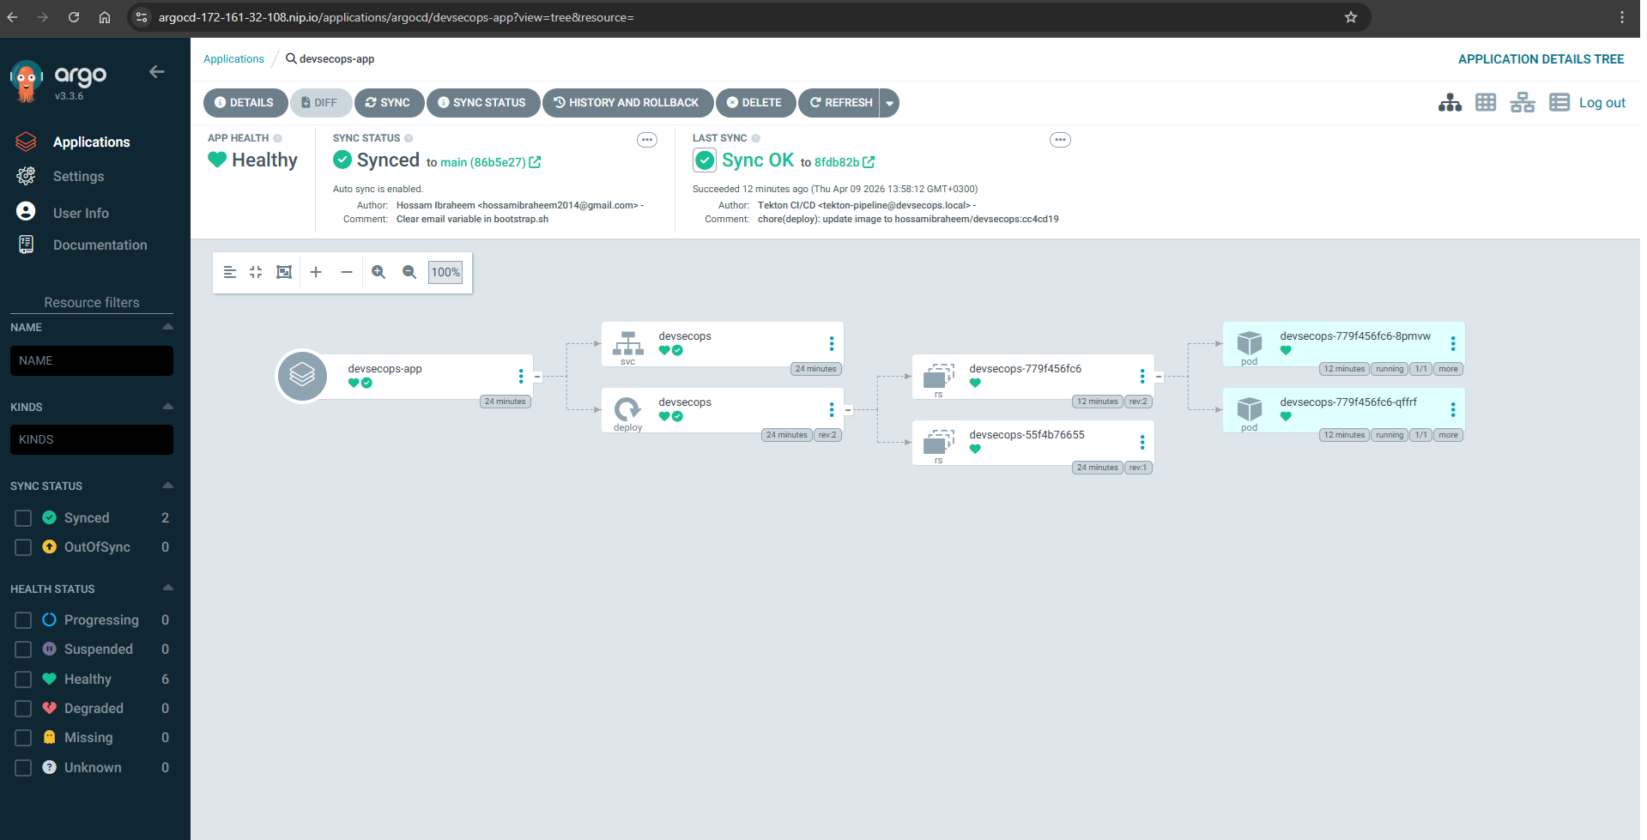Open the pods grid view
This screenshot has width=1647, height=840.
click(x=1486, y=101)
